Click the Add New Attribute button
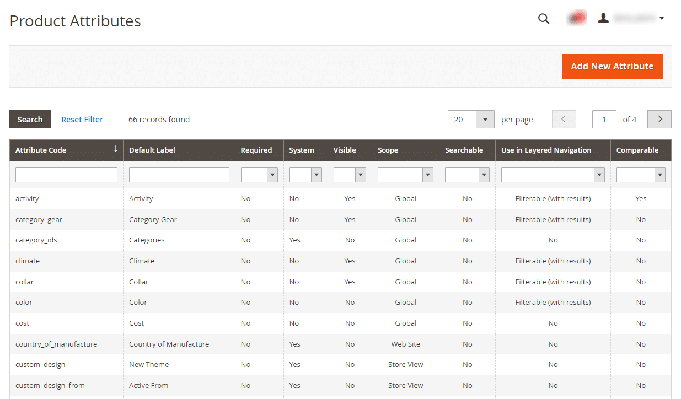This screenshot has height=399, width=681. (612, 66)
